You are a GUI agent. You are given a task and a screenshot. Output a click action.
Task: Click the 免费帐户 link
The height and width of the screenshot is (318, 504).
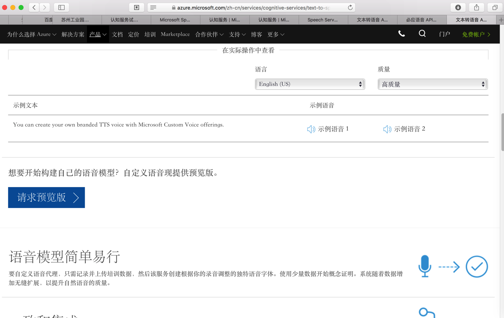click(476, 34)
